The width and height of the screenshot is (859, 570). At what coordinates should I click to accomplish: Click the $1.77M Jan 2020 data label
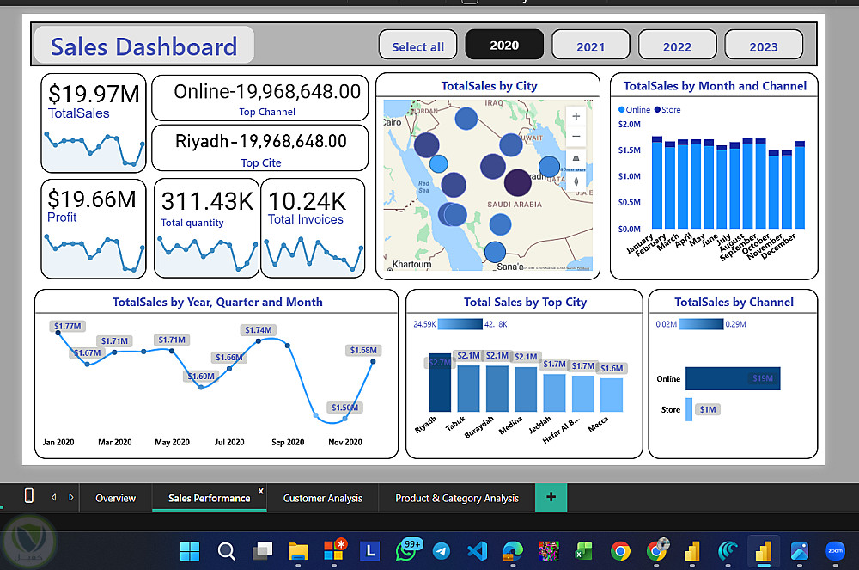click(x=67, y=326)
